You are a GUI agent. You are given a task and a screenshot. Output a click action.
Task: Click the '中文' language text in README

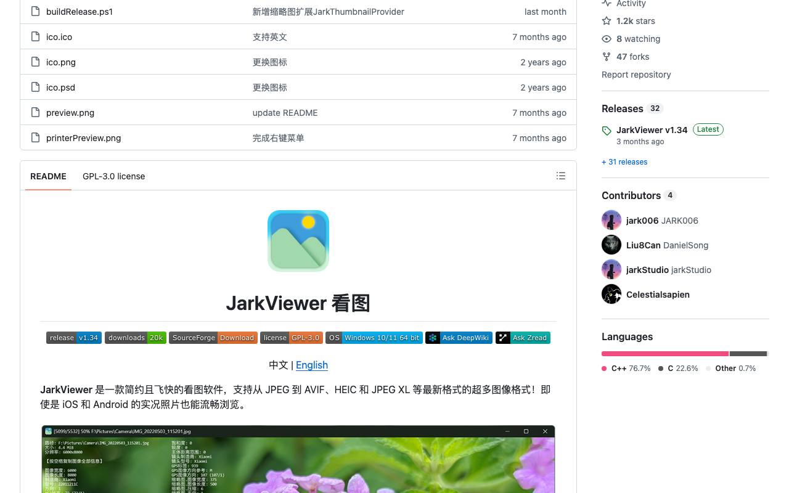tap(279, 365)
